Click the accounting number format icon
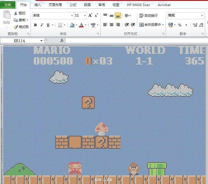 tap(171, 25)
